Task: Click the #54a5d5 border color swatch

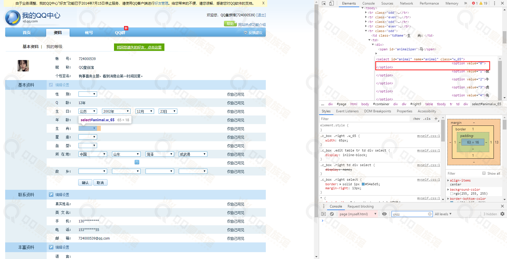Action: tap(363, 184)
